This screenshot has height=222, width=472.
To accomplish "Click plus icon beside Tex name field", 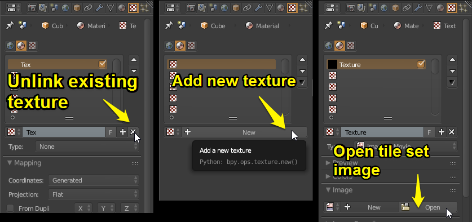I will (122, 132).
